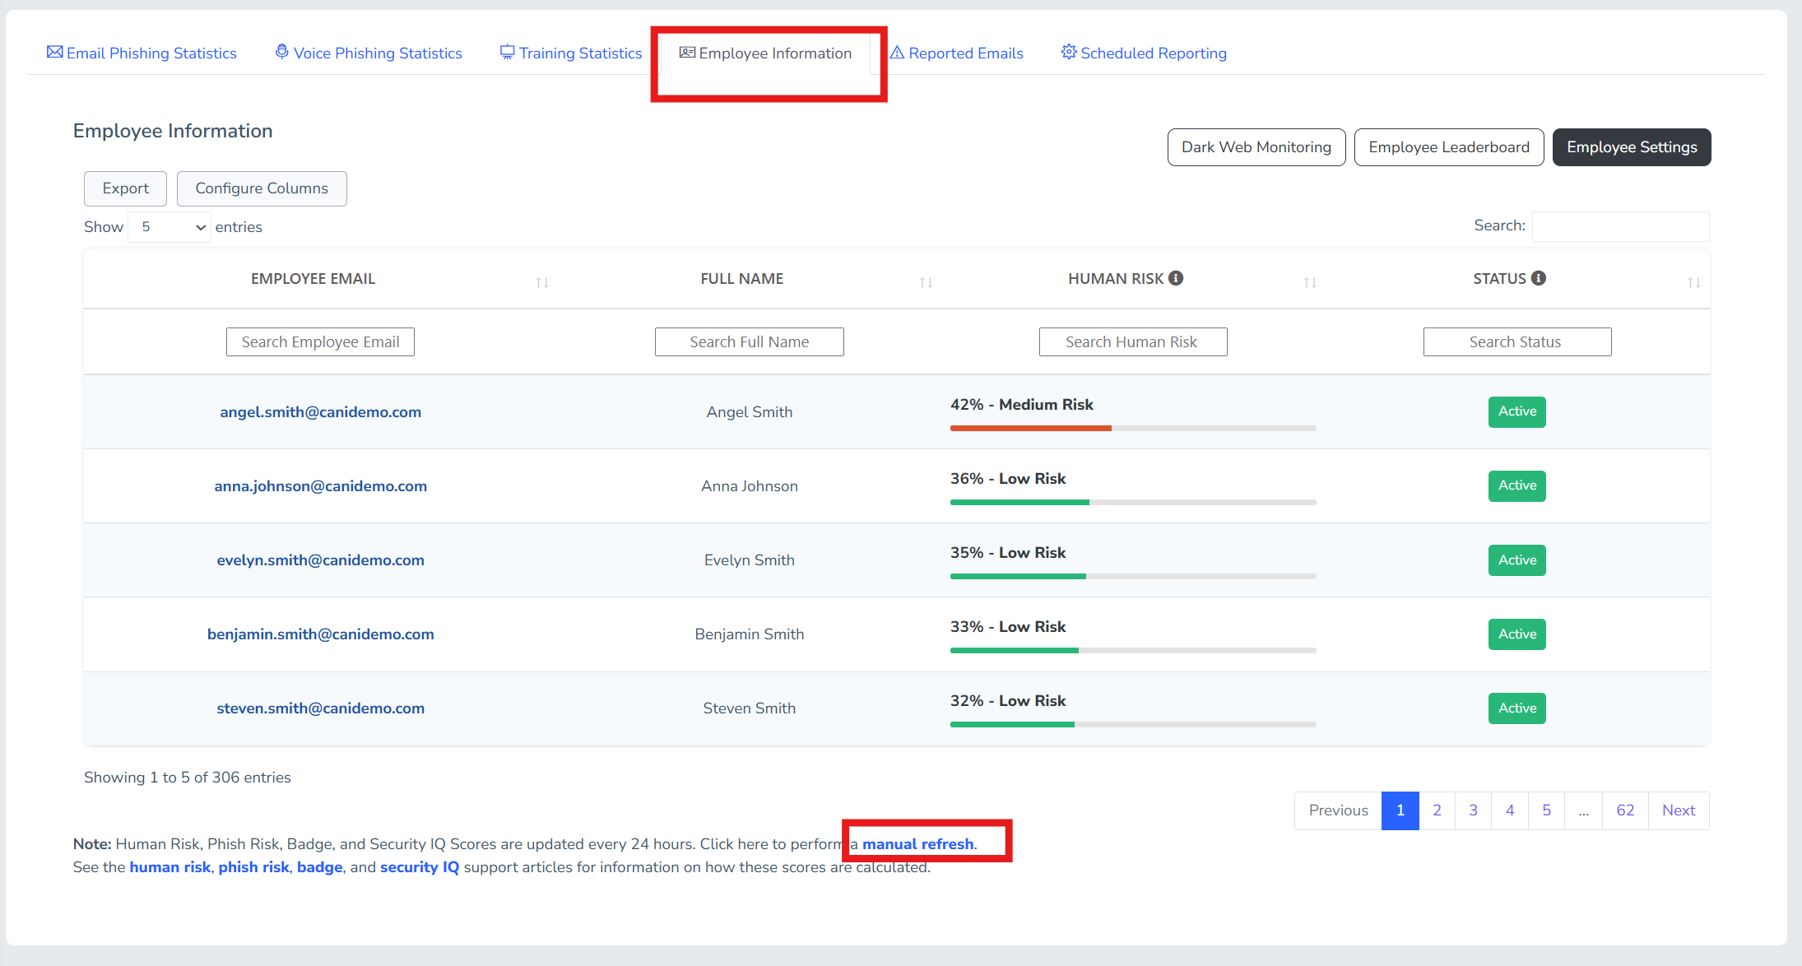Screen dimensions: 1802x966
Task: Switch to Training Statistics tab
Action: pos(571,53)
